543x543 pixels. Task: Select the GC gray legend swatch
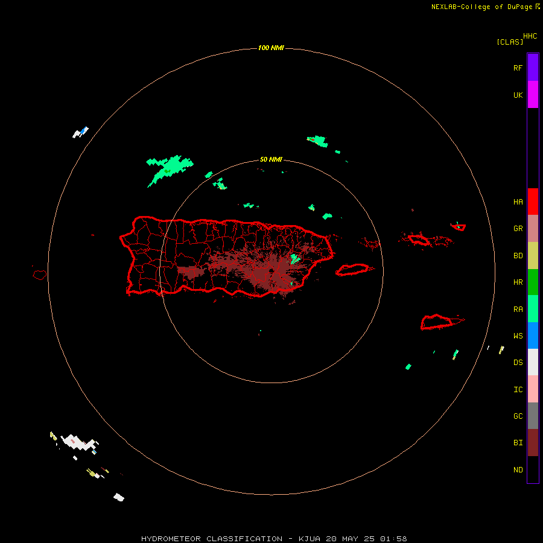pos(533,416)
